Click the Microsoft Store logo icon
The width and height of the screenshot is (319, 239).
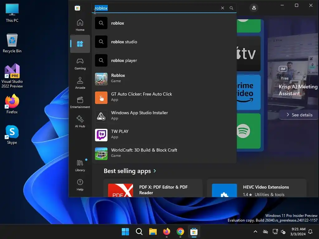click(77, 8)
